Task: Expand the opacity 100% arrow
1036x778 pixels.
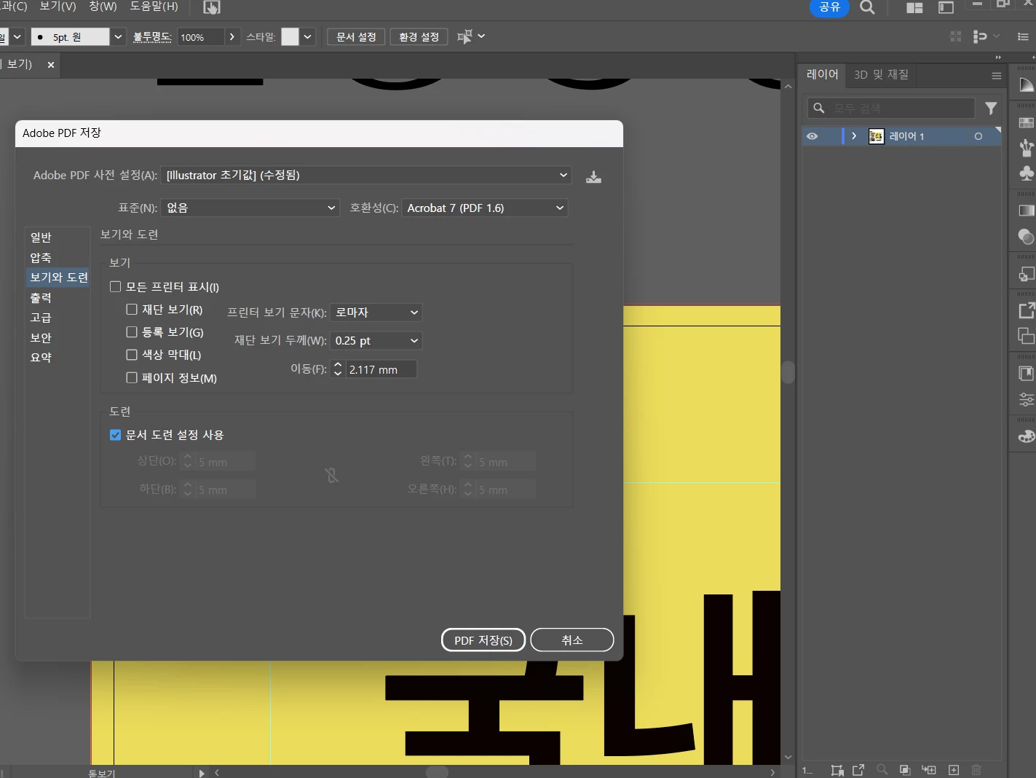Action: click(232, 36)
